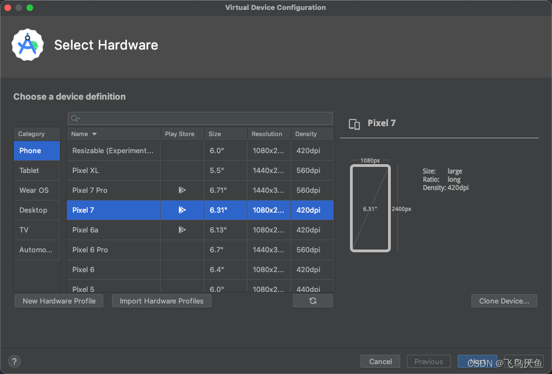Select Pixel XL device row
The height and width of the screenshot is (374, 552).
tap(200, 170)
